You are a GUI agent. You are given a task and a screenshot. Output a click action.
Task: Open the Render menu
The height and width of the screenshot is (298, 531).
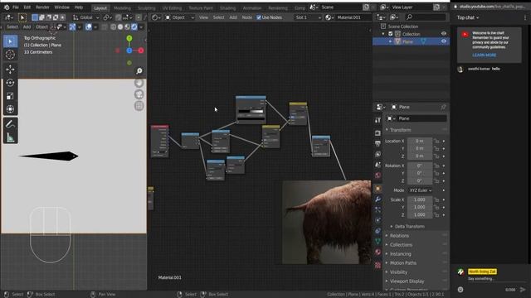[42, 7]
